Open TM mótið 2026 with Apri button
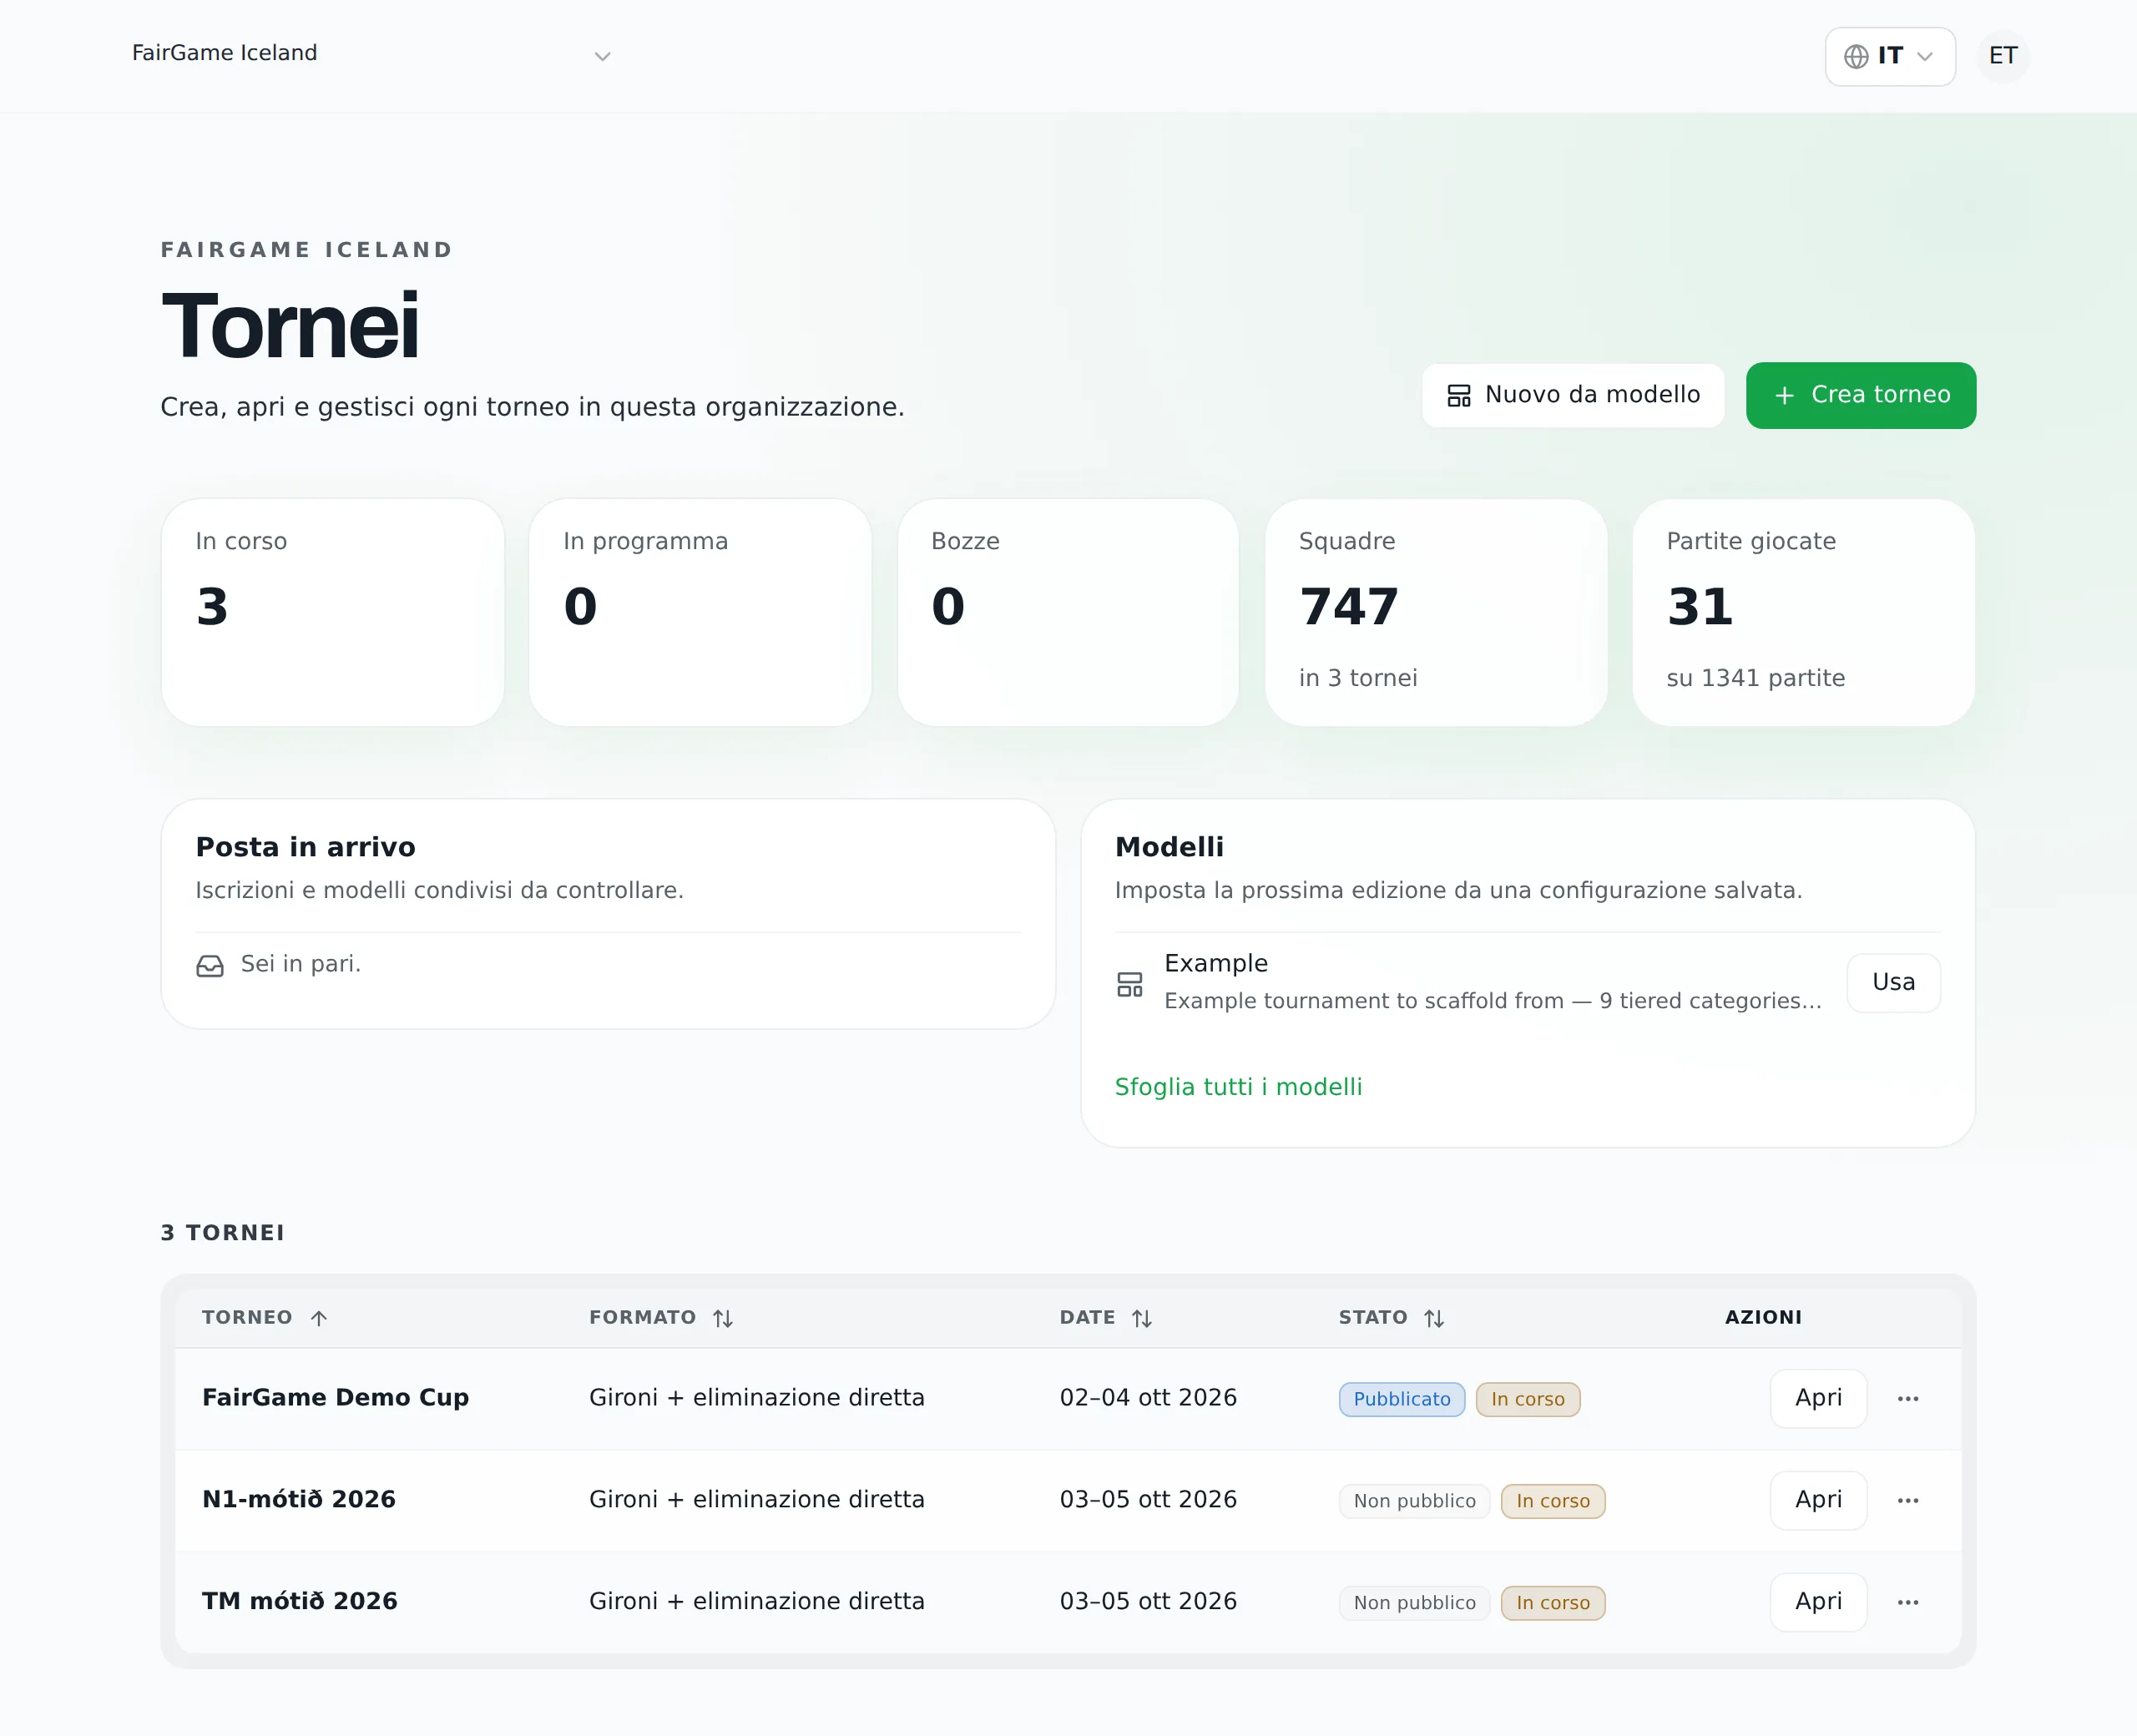The image size is (2137, 1736). tap(1817, 1602)
